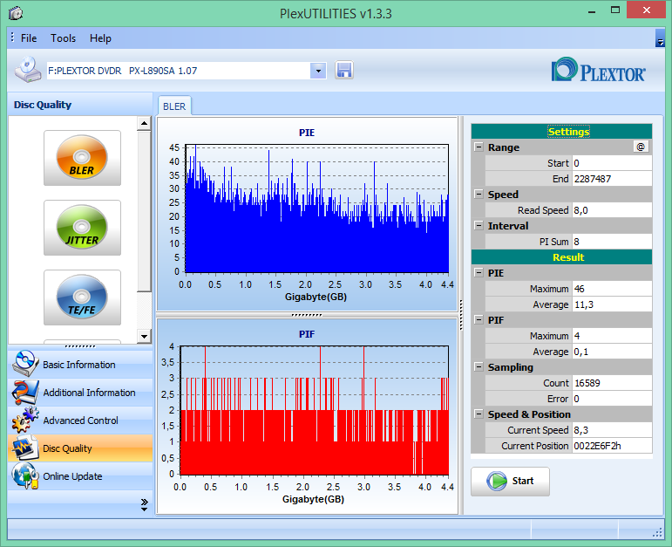Image resolution: width=672 pixels, height=547 pixels.
Task: Click the drive disc icon beside drive selector
Action: 28,70
